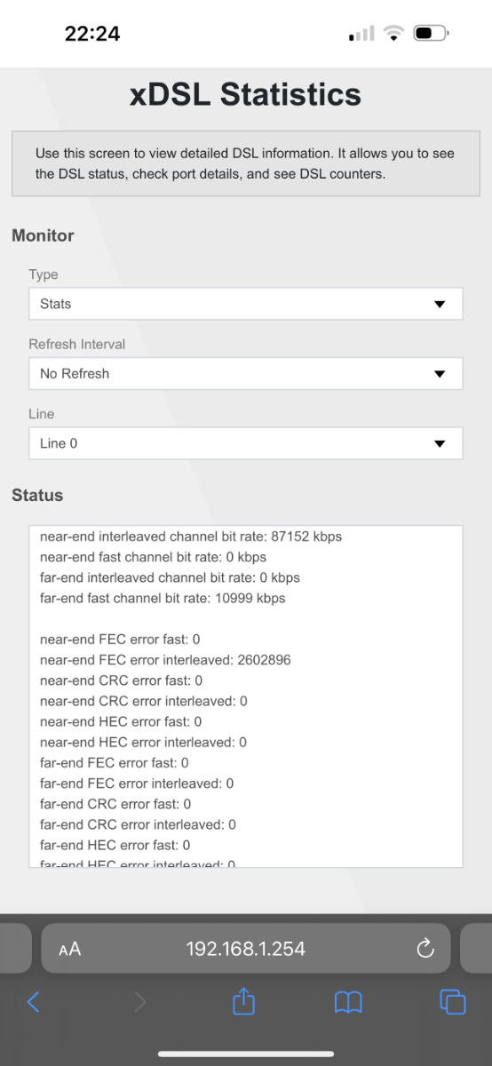Screen dimensions: 492x1066
Task: Tap the xDSL Statistics heading
Action: point(246,94)
